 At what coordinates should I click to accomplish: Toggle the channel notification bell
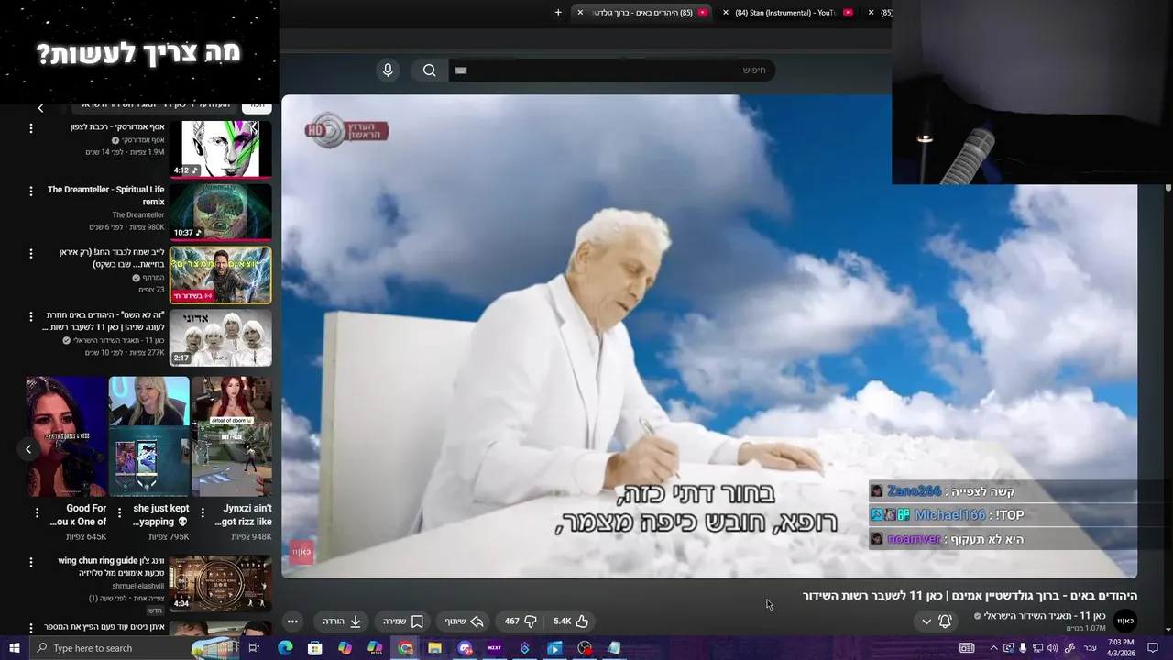(945, 621)
